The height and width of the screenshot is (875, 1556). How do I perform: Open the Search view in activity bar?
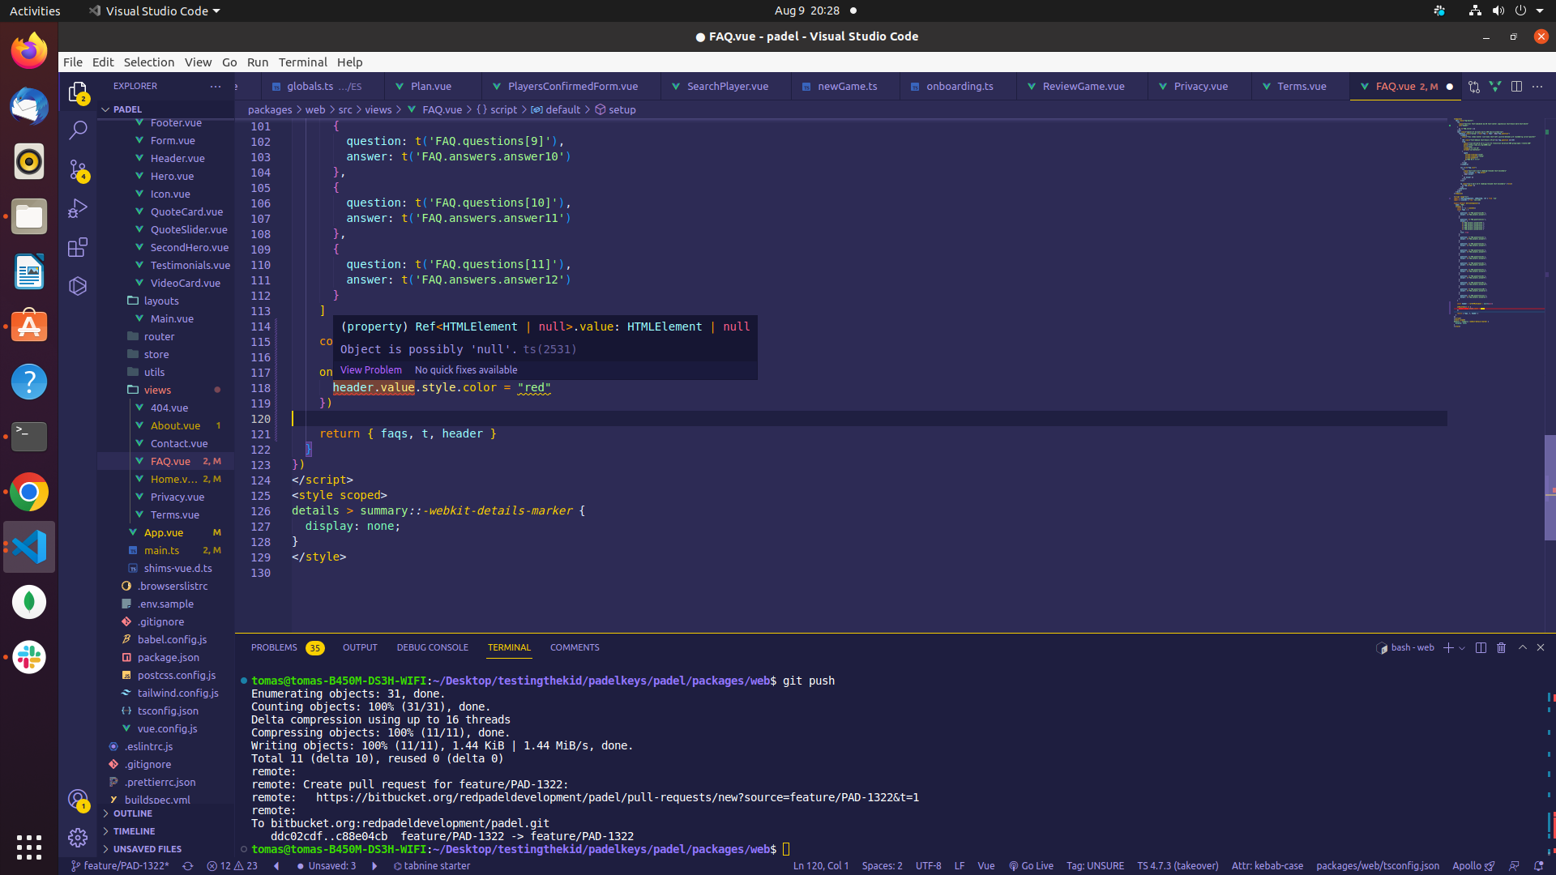[78, 130]
